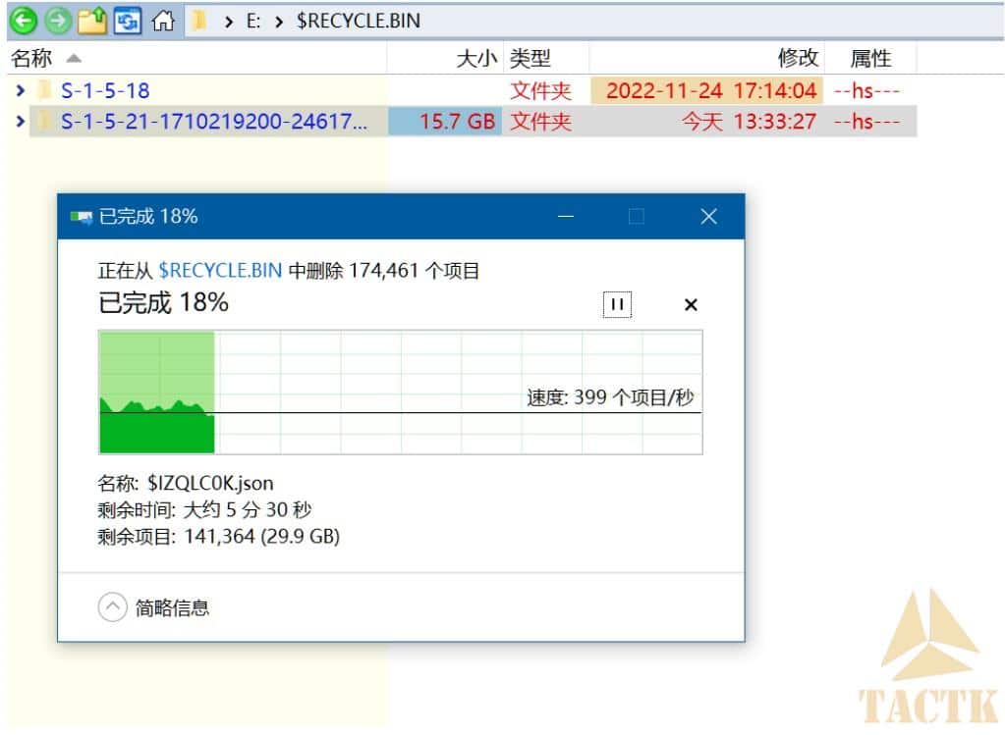Minimize the delete progress dialog
Viewport: 1005px width, 735px height.
565,217
